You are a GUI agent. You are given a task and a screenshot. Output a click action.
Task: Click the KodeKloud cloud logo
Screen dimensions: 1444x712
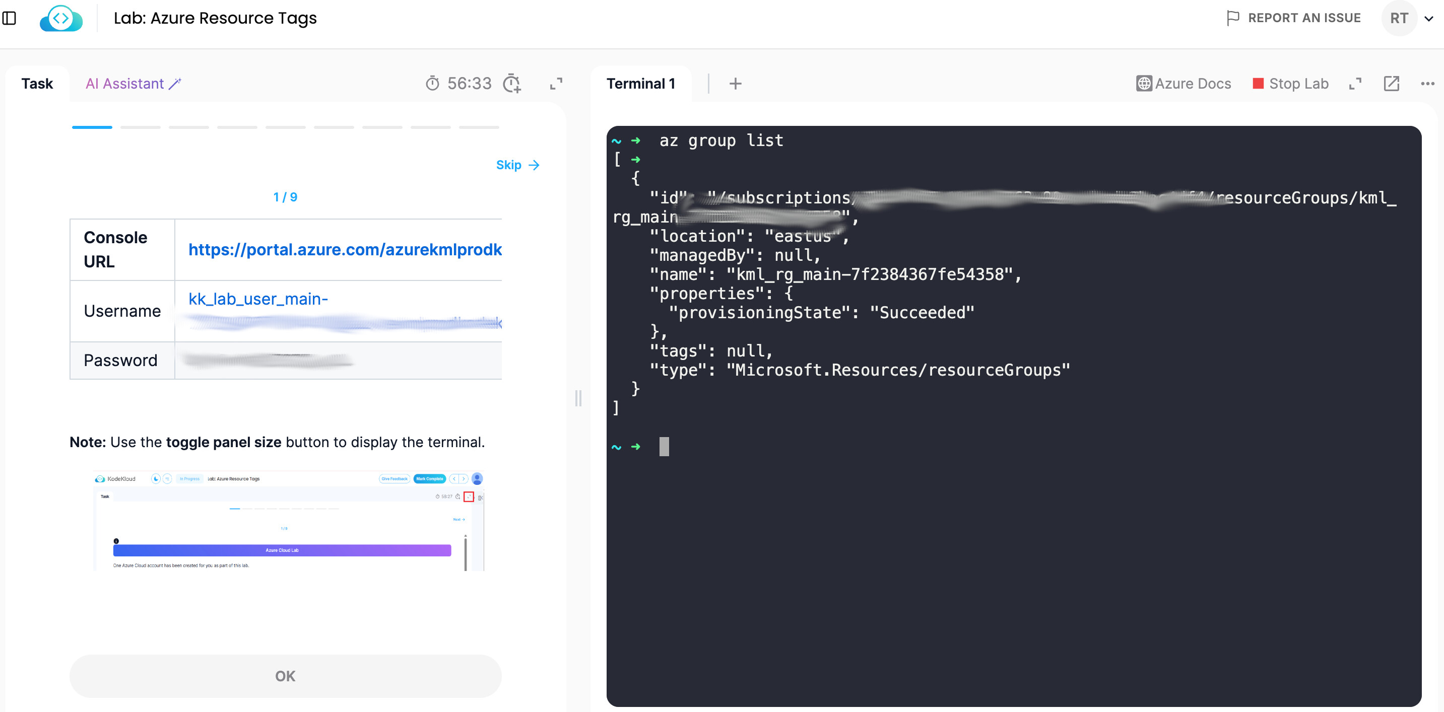(x=61, y=18)
